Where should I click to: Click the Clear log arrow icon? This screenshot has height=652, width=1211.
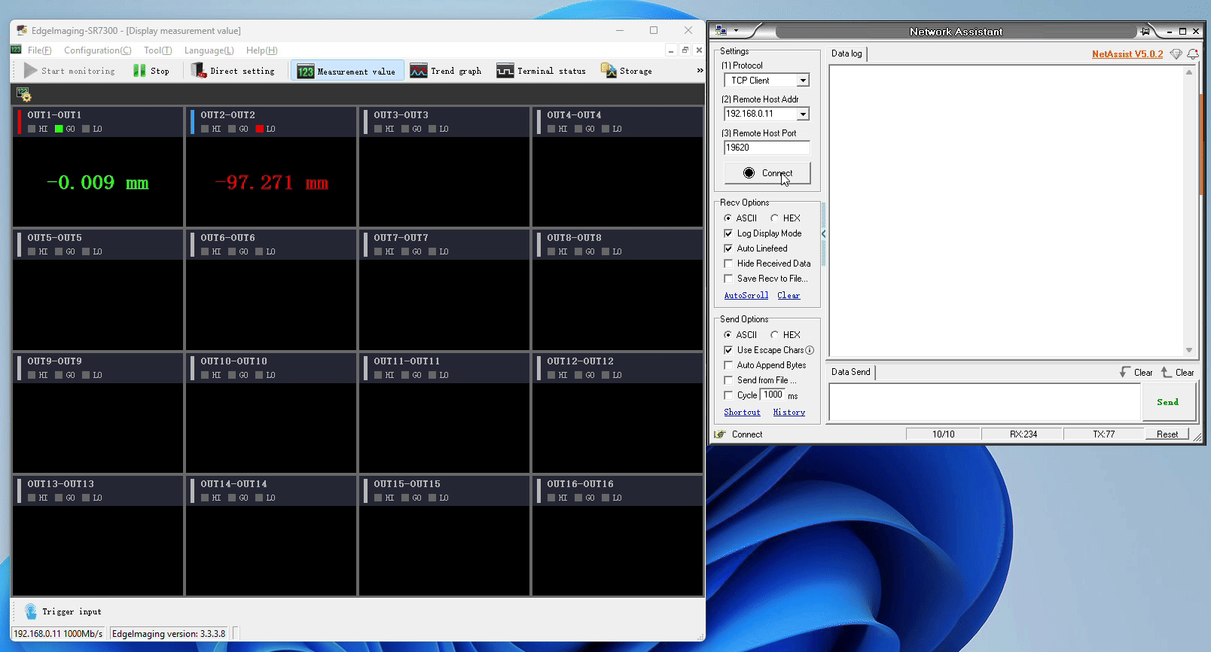pyautogui.click(x=1124, y=372)
